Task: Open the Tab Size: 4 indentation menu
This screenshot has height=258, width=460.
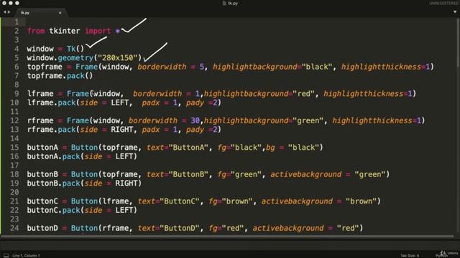Action: coord(410,255)
